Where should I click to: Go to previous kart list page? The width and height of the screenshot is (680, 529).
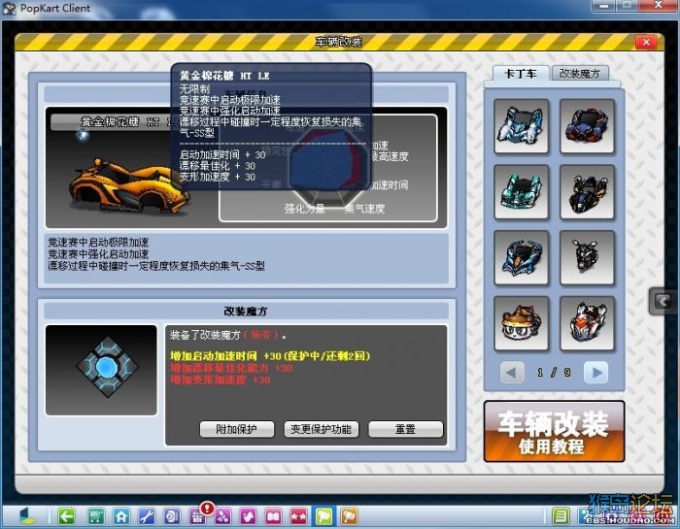512,372
